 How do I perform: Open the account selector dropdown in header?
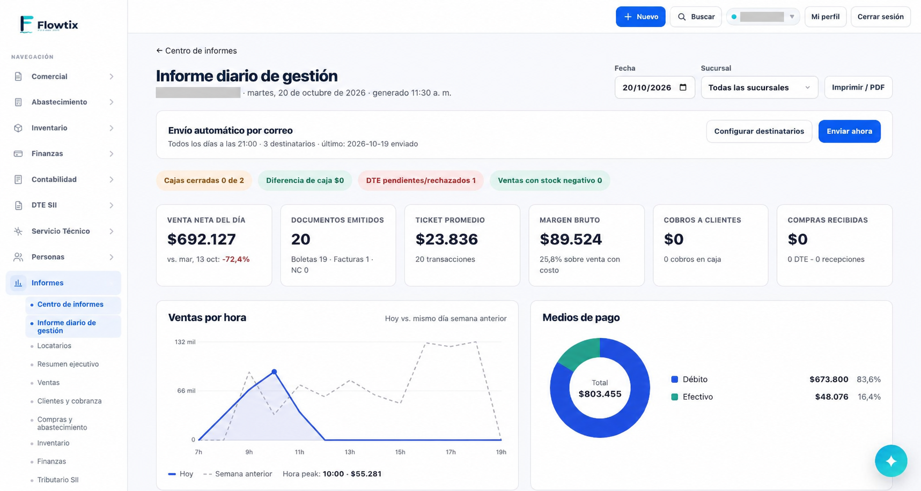tap(763, 17)
